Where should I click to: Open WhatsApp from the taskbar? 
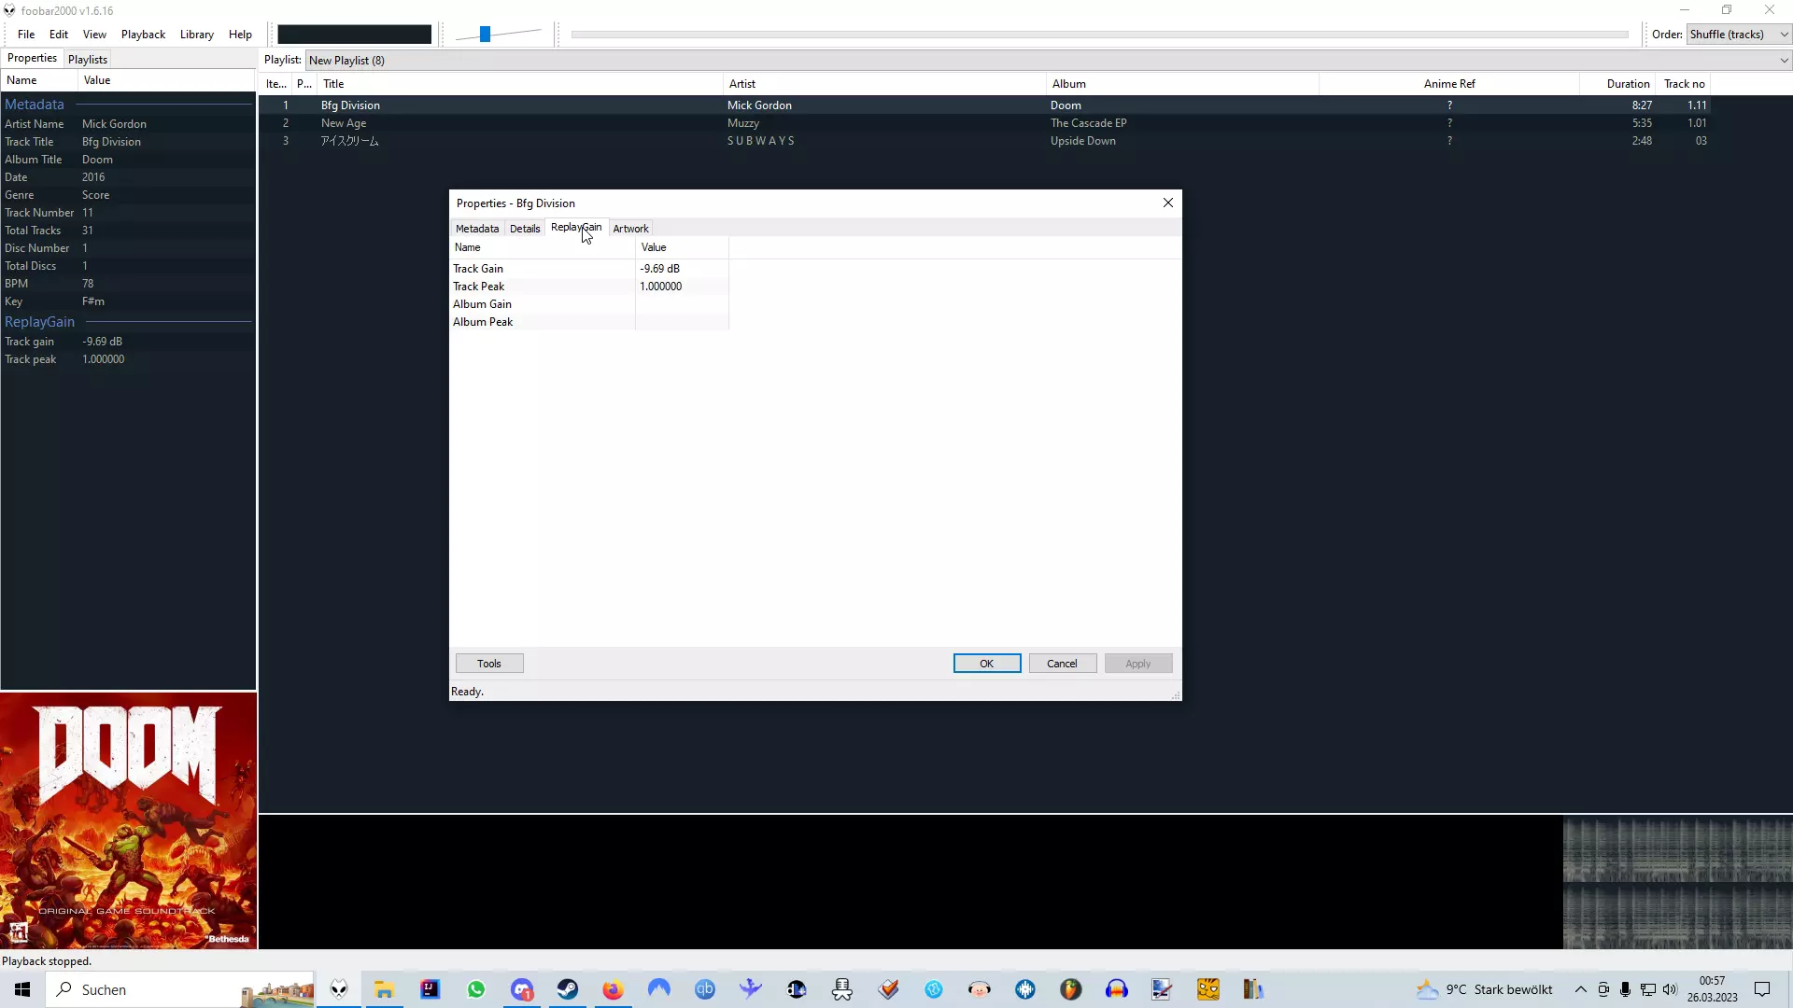476,989
